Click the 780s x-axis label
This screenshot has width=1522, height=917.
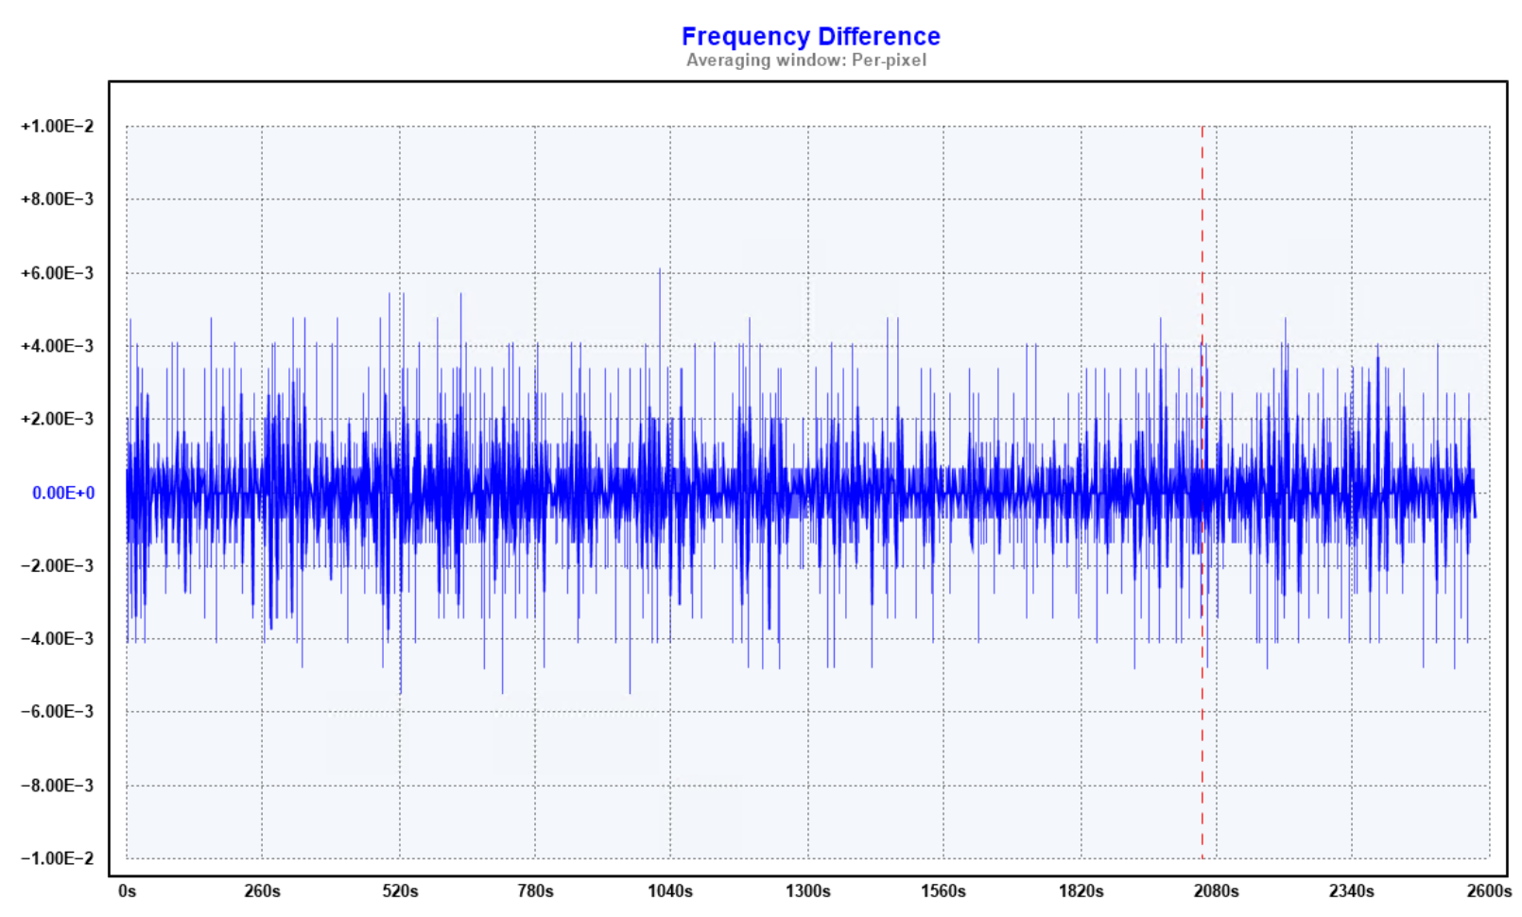535,891
